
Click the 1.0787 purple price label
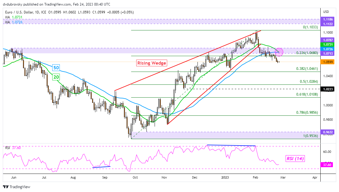(328, 40)
